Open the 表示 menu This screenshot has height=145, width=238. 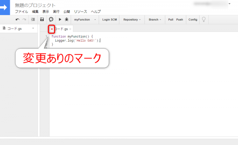pos(45,12)
